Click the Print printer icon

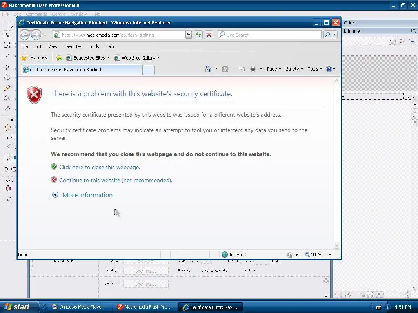(x=253, y=69)
